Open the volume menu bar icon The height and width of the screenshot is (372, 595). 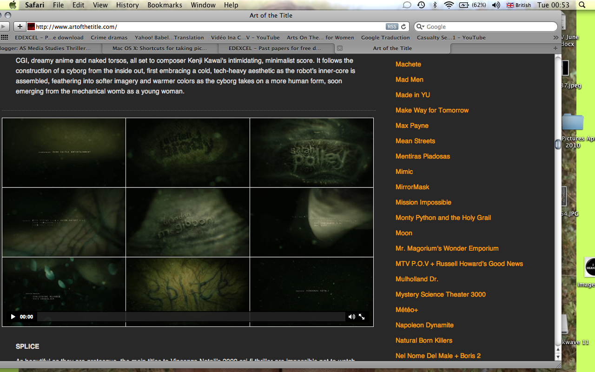pyautogui.click(x=496, y=5)
